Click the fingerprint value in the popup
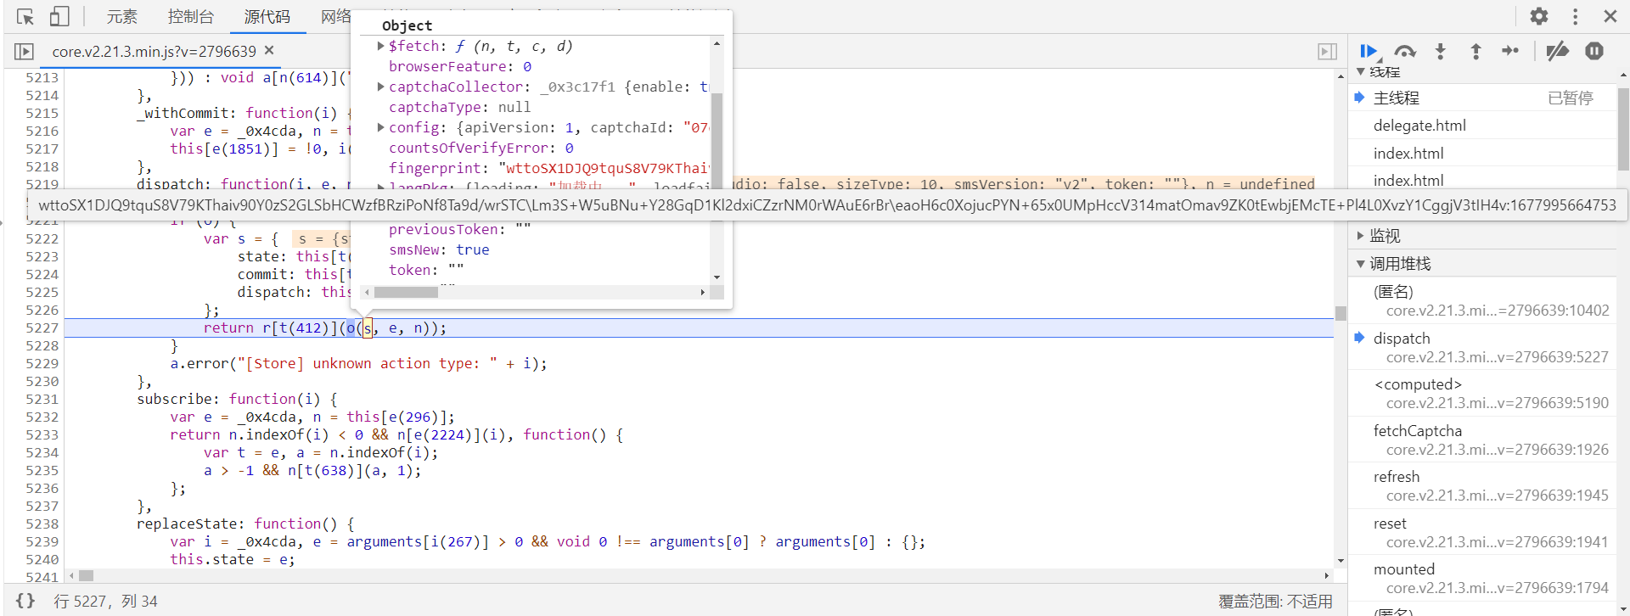 click(x=606, y=168)
